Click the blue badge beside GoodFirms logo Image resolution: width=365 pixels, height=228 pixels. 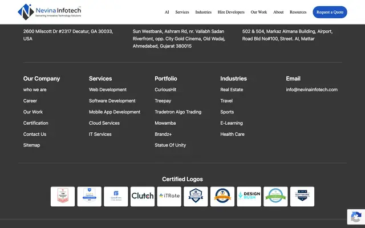tap(90, 196)
